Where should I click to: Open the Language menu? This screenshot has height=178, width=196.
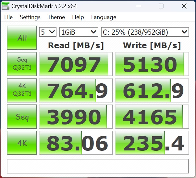pyautogui.click(x=104, y=17)
